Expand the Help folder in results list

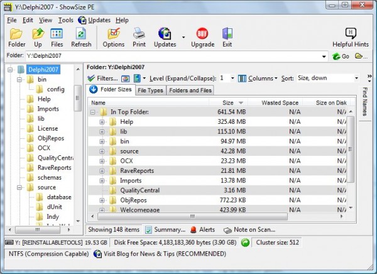tap(102, 121)
